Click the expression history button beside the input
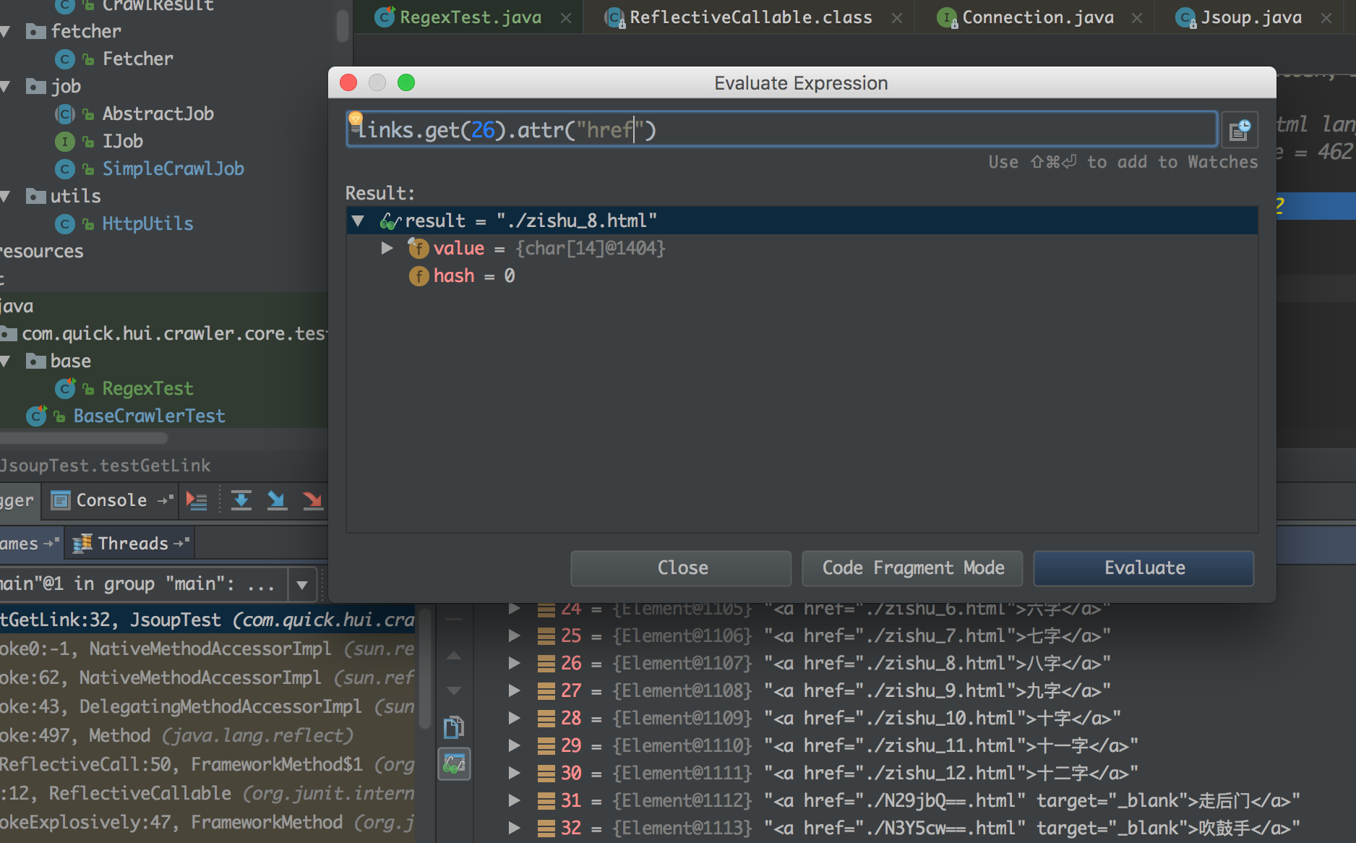 point(1240,130)
